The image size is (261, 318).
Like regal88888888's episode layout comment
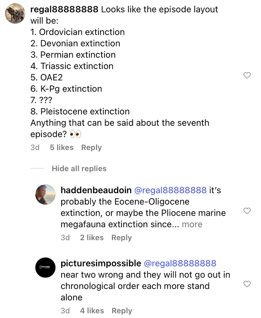(x=247, y=75)
